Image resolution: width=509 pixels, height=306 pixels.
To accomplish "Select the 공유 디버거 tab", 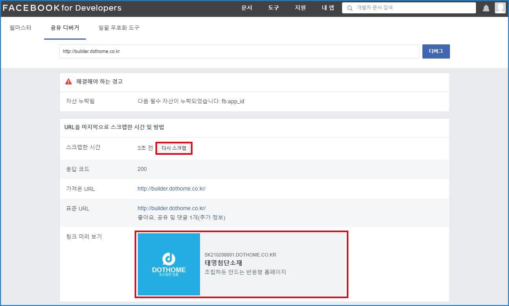I will click(x=65, y=28).
